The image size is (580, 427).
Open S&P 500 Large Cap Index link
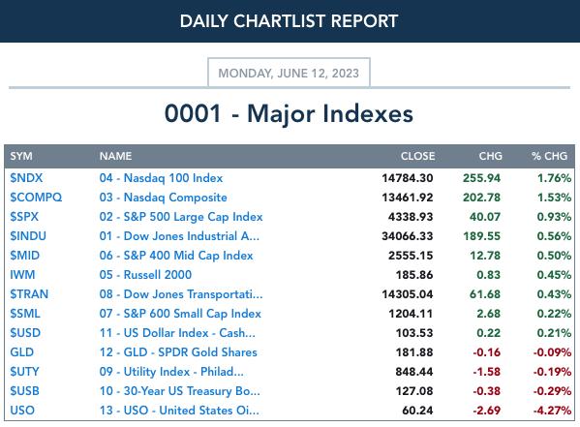(181, 217)
